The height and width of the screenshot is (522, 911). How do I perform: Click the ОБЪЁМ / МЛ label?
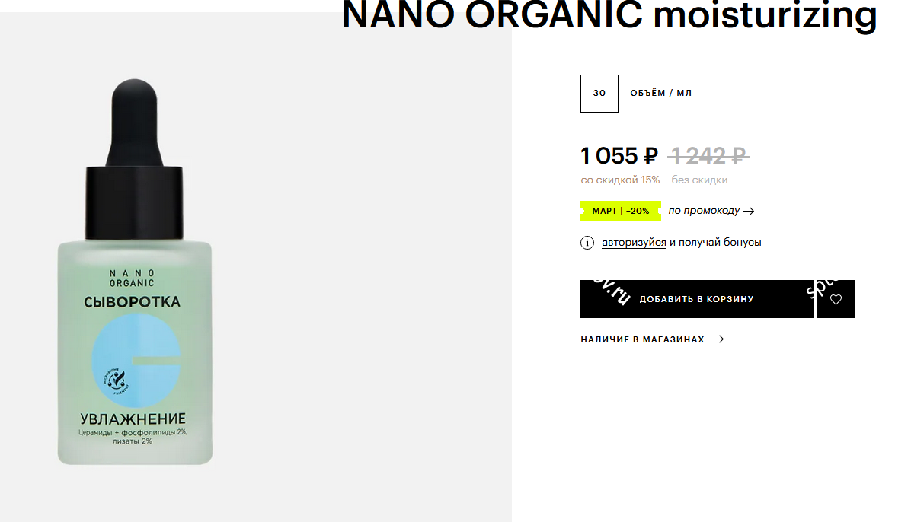tap(661, 93)
